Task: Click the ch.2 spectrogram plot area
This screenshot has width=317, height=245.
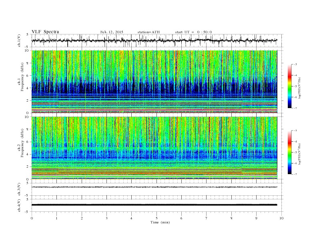Action: 154,148
